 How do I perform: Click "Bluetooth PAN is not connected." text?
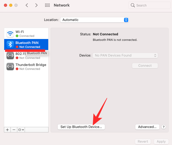[115, 40]
